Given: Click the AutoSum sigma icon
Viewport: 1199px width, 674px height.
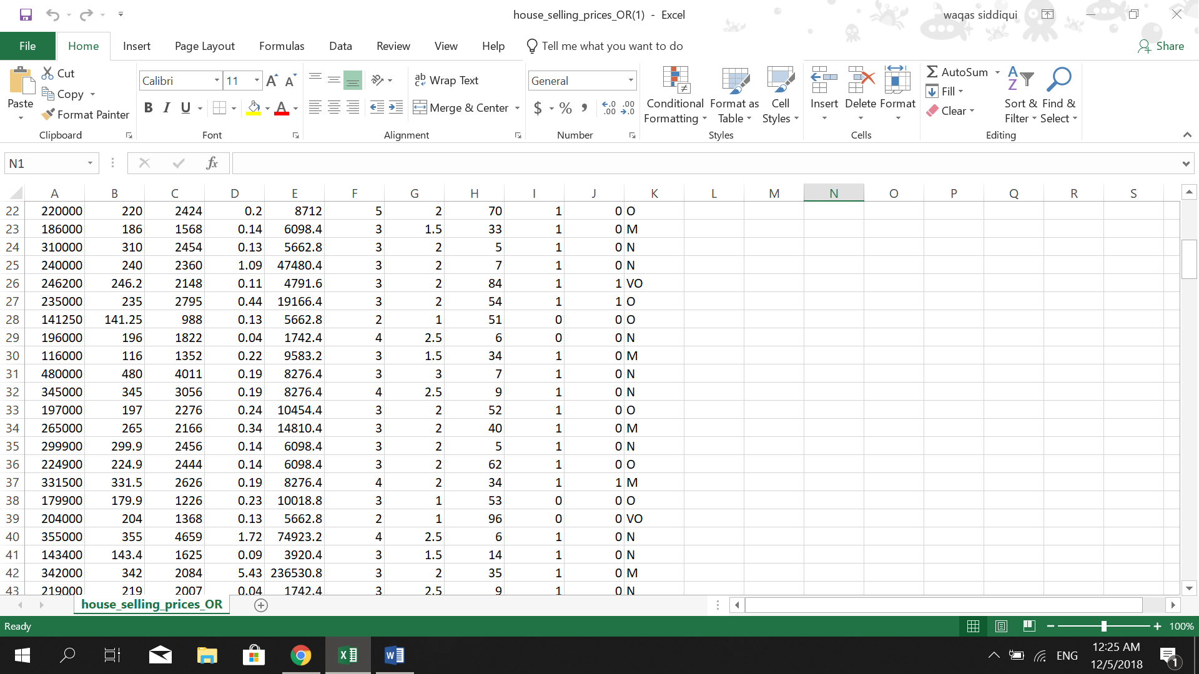Looking at the screenshot, I should tap(932, 72).
